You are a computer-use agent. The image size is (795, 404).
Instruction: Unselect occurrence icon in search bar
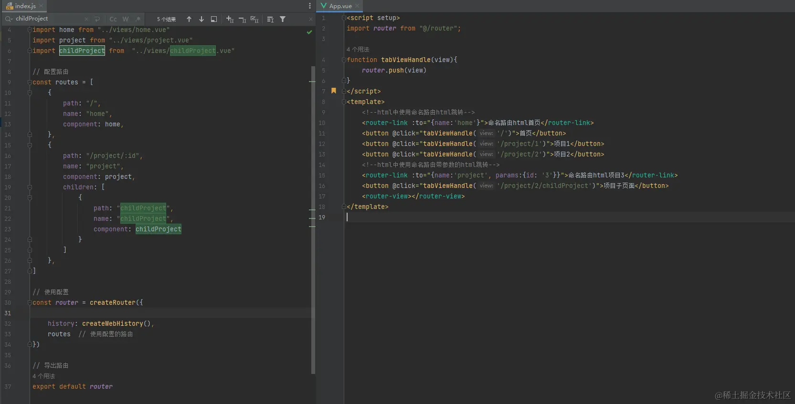pyautogui.click(x=242, y=19)
